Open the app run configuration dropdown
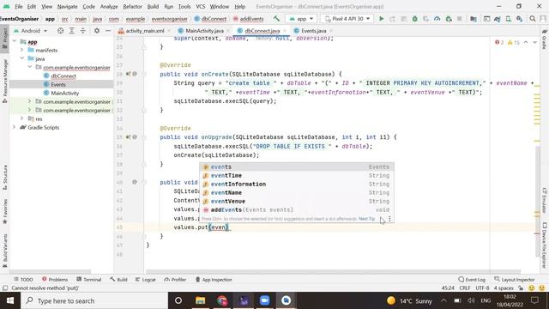 [301, 19]
